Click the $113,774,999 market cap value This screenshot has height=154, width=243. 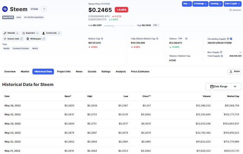[x=231, y=142]
